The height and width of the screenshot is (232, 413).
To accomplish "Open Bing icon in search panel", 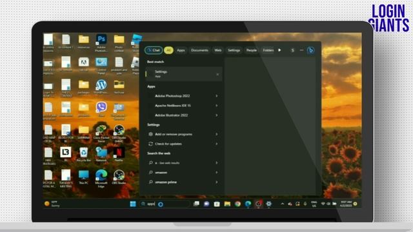I will [310, 50].
